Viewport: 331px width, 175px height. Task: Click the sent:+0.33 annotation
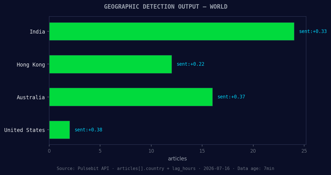[x=313, y=32]
